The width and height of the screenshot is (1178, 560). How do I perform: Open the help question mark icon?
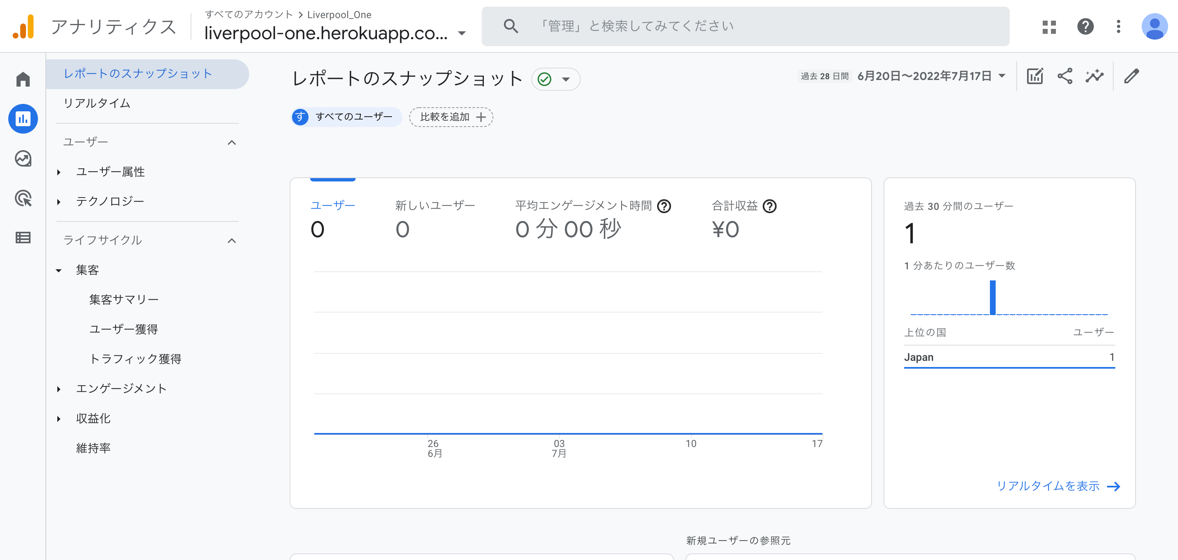[1085, 26]
